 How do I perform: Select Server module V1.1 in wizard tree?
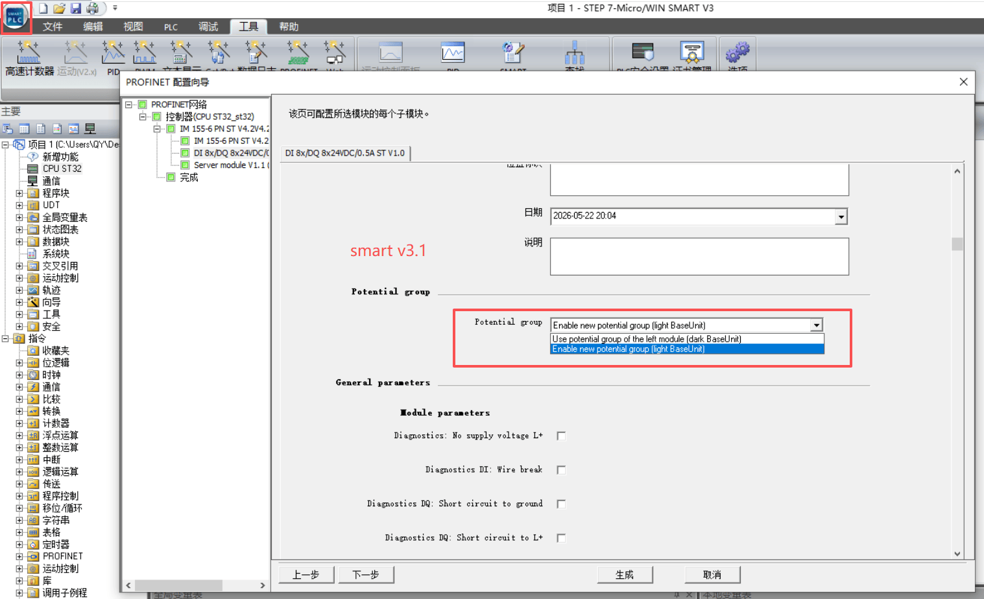[230, 165]
